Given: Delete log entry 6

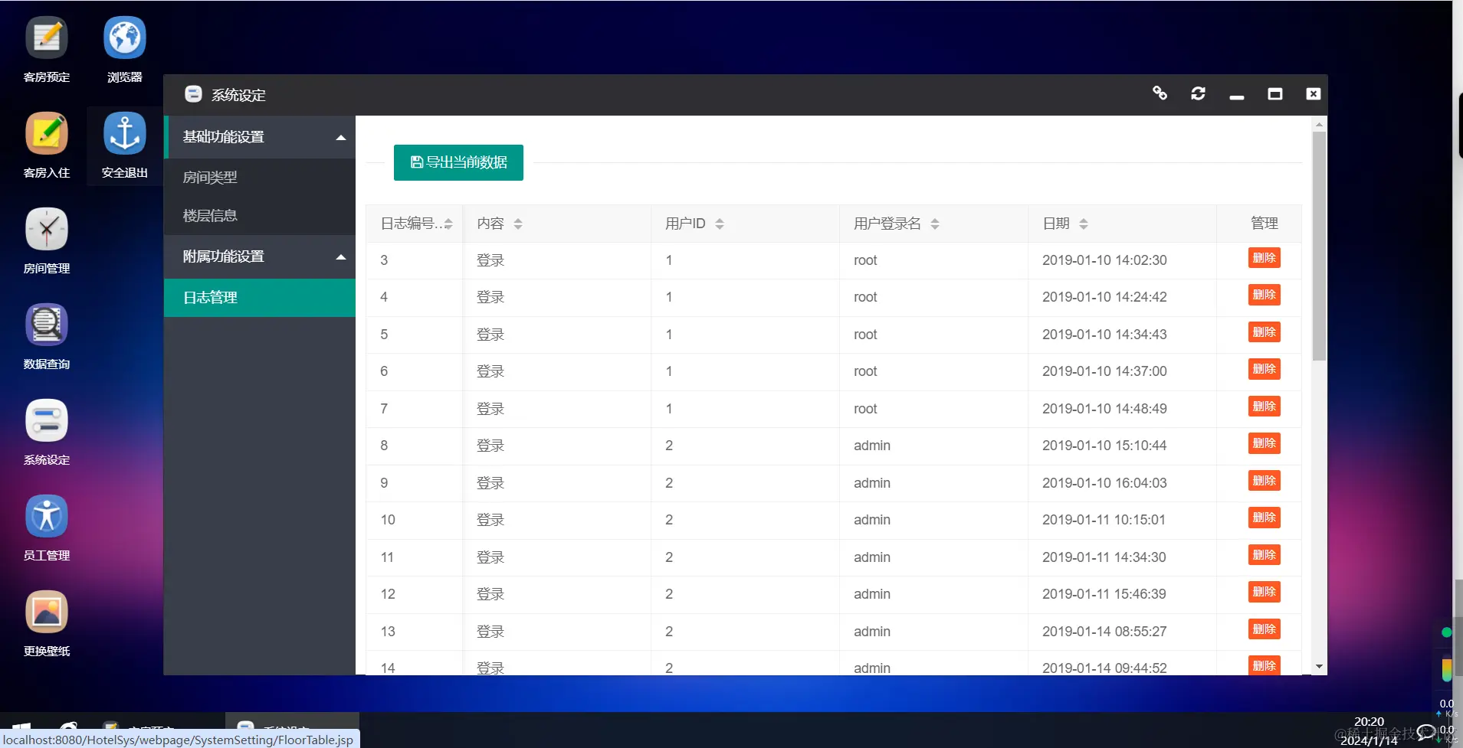Looking at the screenshot, I should pos(1265,369).
